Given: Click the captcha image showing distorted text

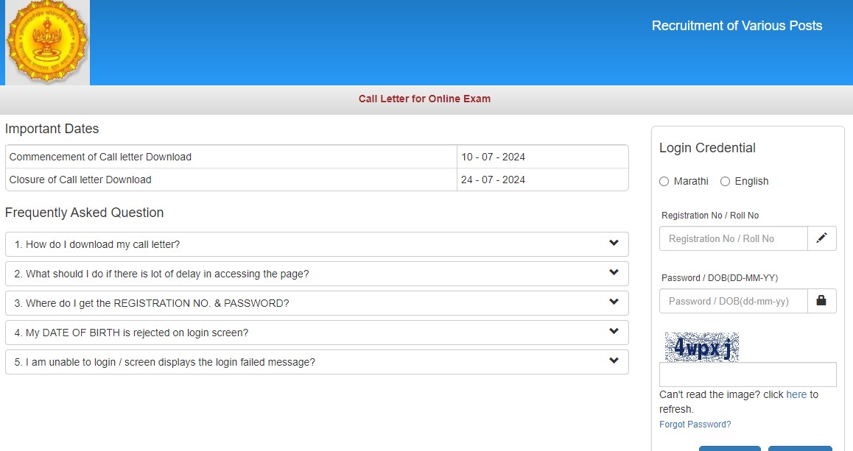Looking at the screenshot, I should point(701,347).
